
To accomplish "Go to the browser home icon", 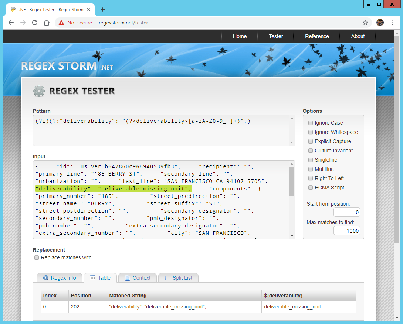I will (x=47, y=23).
